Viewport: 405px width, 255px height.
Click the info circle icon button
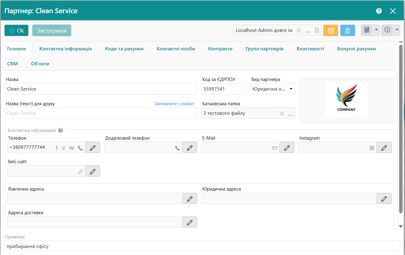point(387,30)
